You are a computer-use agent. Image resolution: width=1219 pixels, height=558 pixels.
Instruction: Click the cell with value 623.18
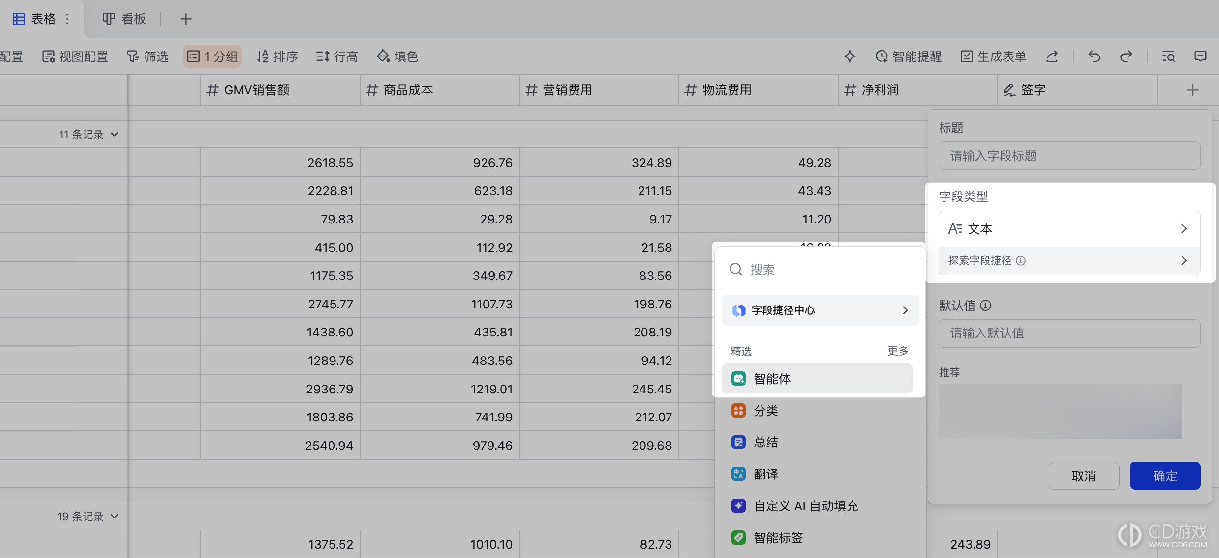coord(440,191)
